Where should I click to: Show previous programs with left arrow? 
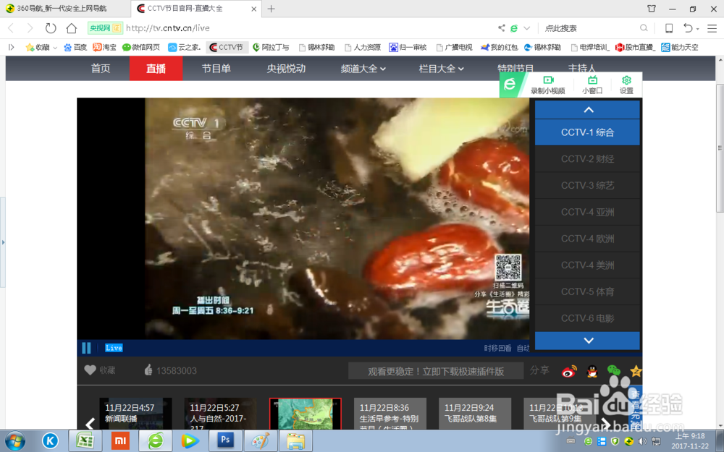tap(90, 423)
